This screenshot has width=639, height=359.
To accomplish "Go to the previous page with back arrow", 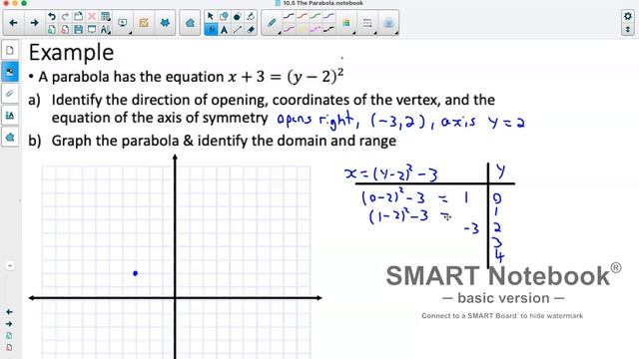I will click(13, 23).
